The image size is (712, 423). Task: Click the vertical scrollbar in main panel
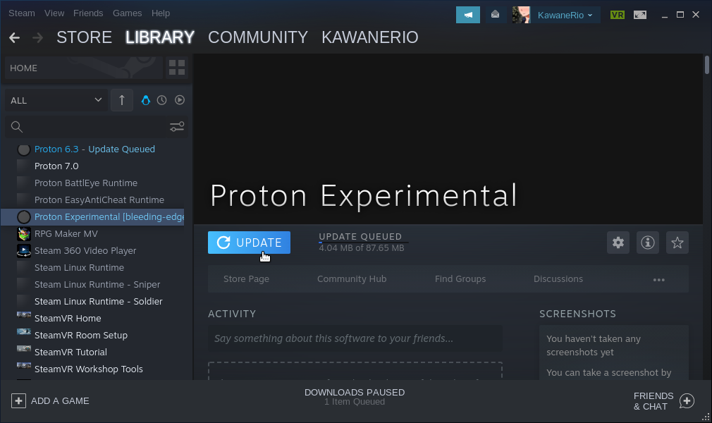pos(706,65)
